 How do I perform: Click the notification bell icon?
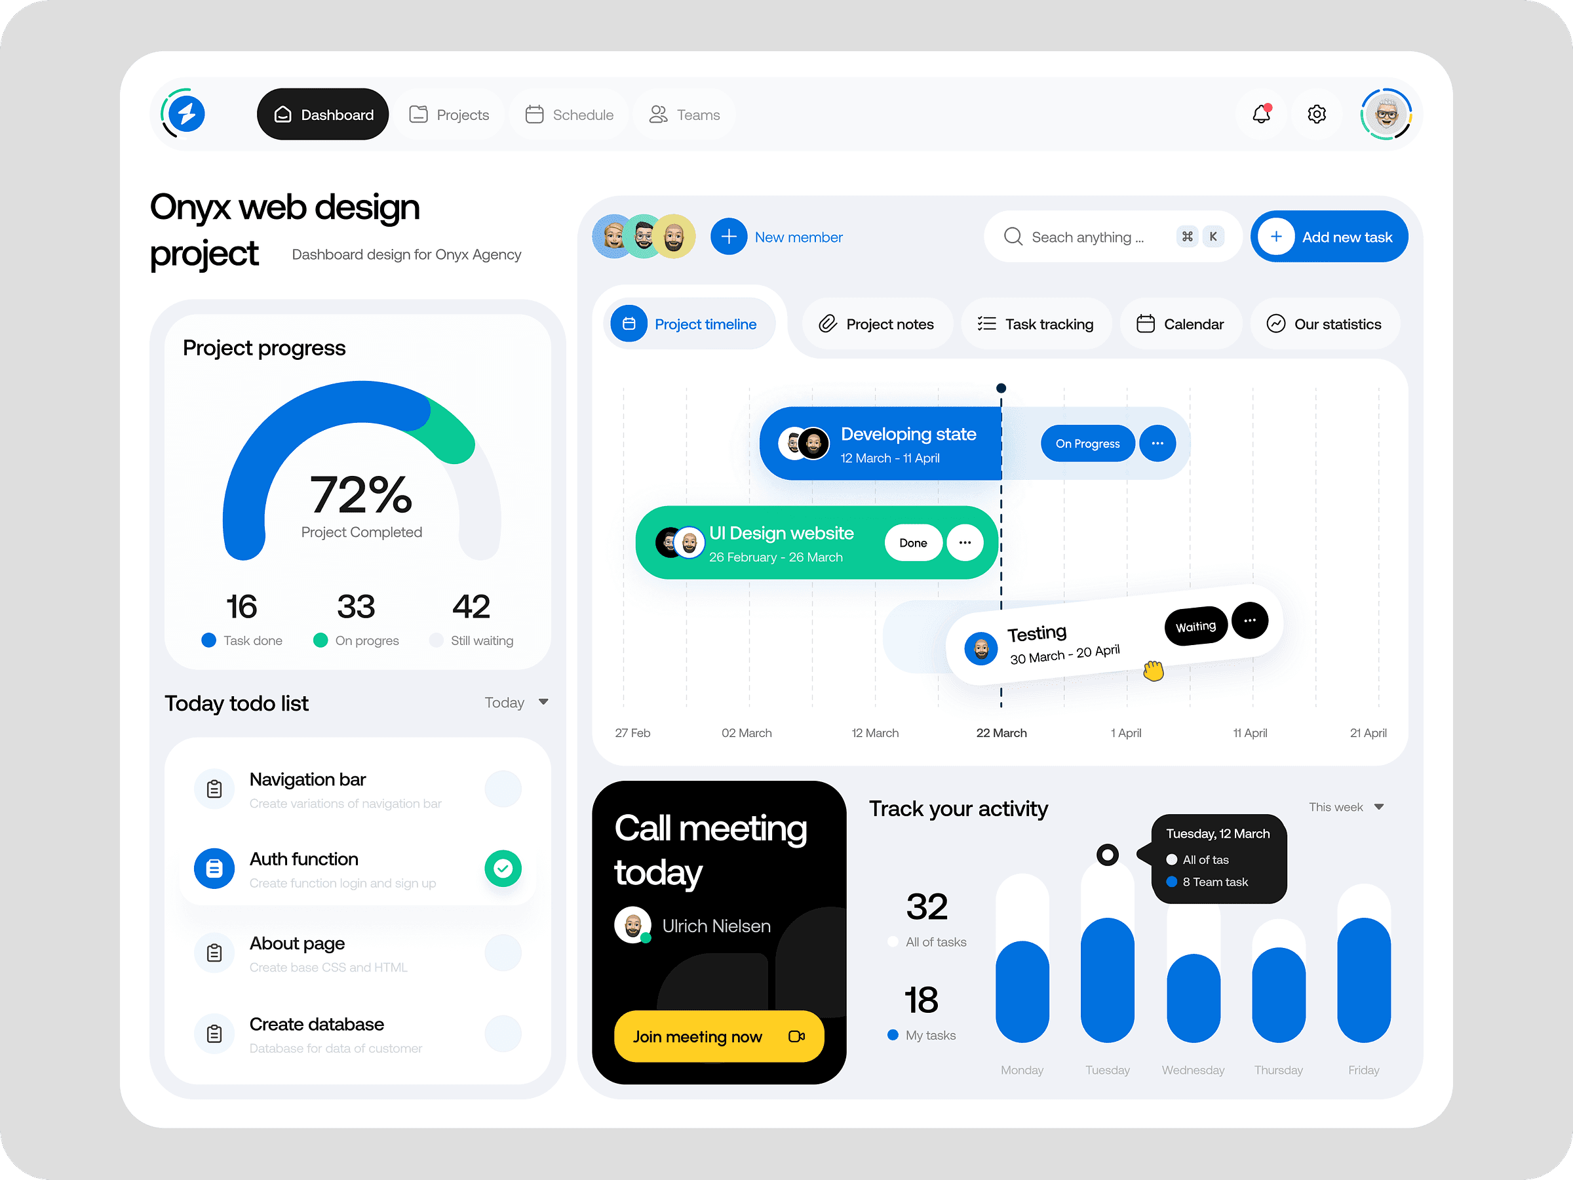click(x=1262, y=114)
